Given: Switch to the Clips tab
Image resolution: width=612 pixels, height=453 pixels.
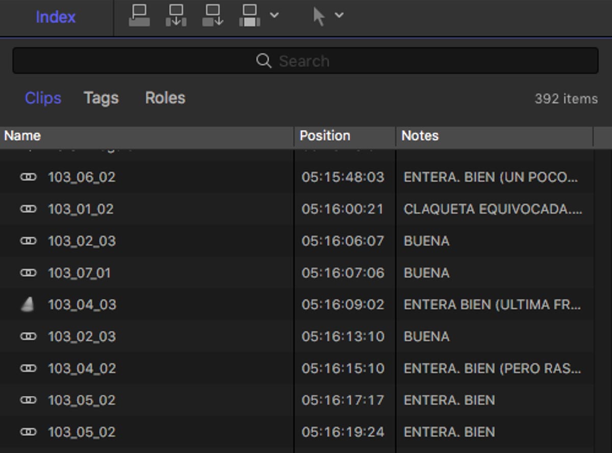Looking at the screenshot, I should coord(43,98).
